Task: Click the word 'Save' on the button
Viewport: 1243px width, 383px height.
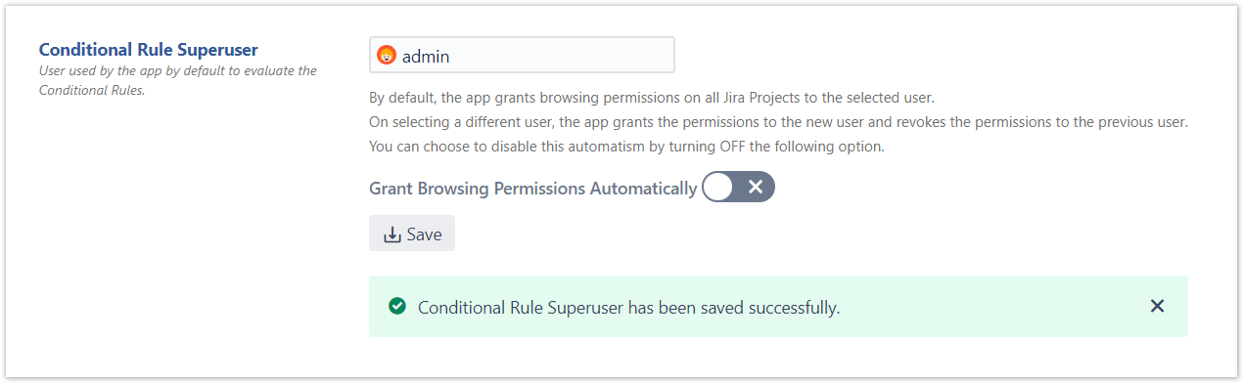Action: pos(425,234)
